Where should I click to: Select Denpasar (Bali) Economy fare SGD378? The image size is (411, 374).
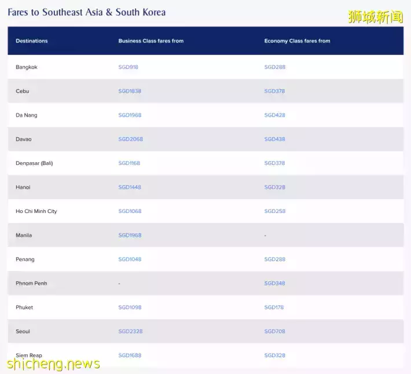coord(274,163)
